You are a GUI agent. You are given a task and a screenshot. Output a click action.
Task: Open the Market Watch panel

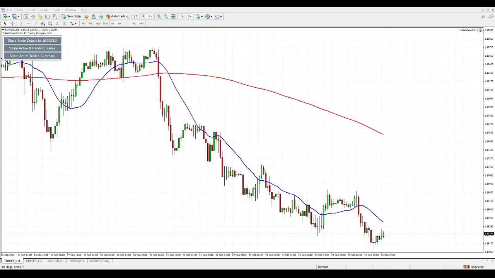[x=26, y=16]
